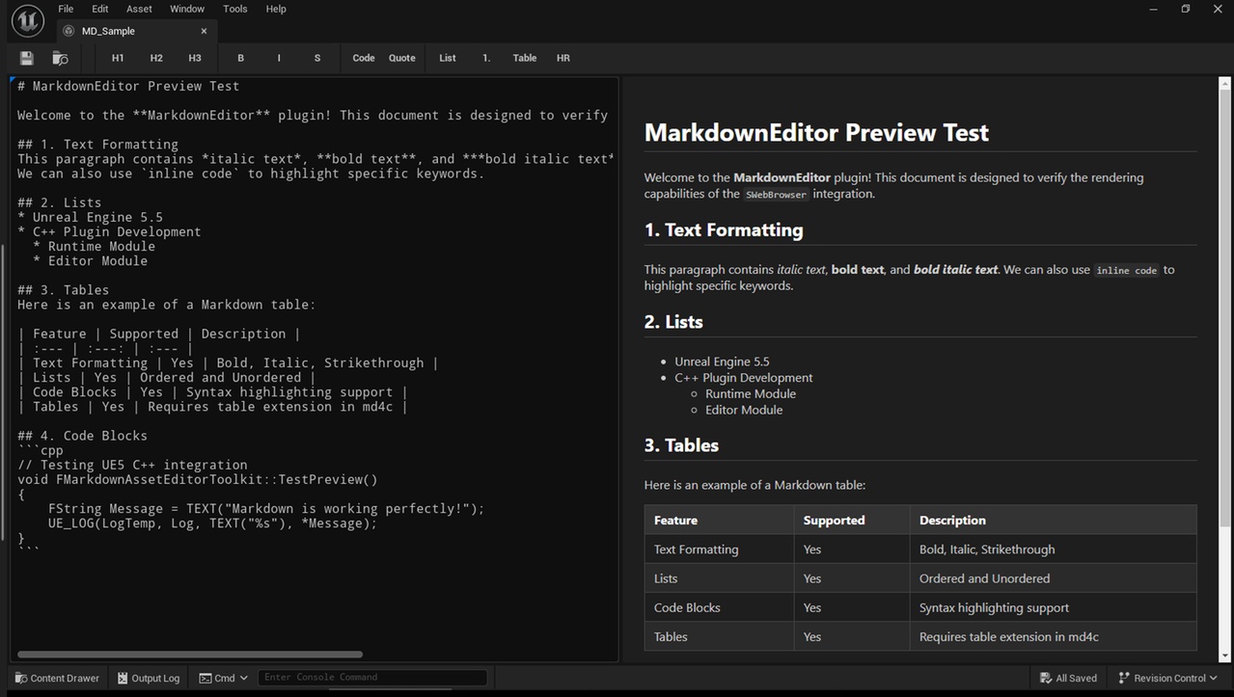Click 'SWebBrowser' inline code in preview
This screenshot has width=1234, height=697.
[776, 195]
